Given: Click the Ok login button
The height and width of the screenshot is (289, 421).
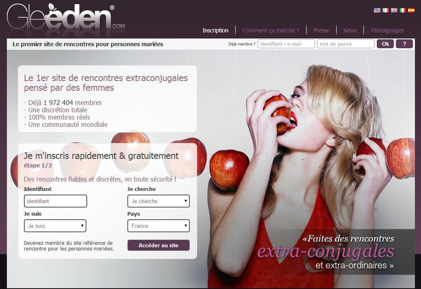Looking at the screenshot, I should click(385, 44).
